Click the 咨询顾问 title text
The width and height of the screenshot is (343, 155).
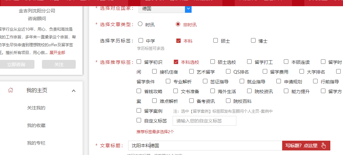[37, 19]
